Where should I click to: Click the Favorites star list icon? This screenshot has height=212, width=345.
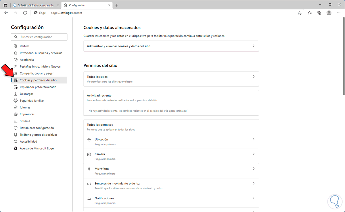pyautogui.click(x=310, y=13)
